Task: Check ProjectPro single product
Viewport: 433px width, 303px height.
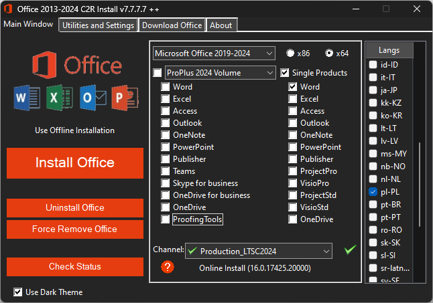Action: [x=292, y=171]
